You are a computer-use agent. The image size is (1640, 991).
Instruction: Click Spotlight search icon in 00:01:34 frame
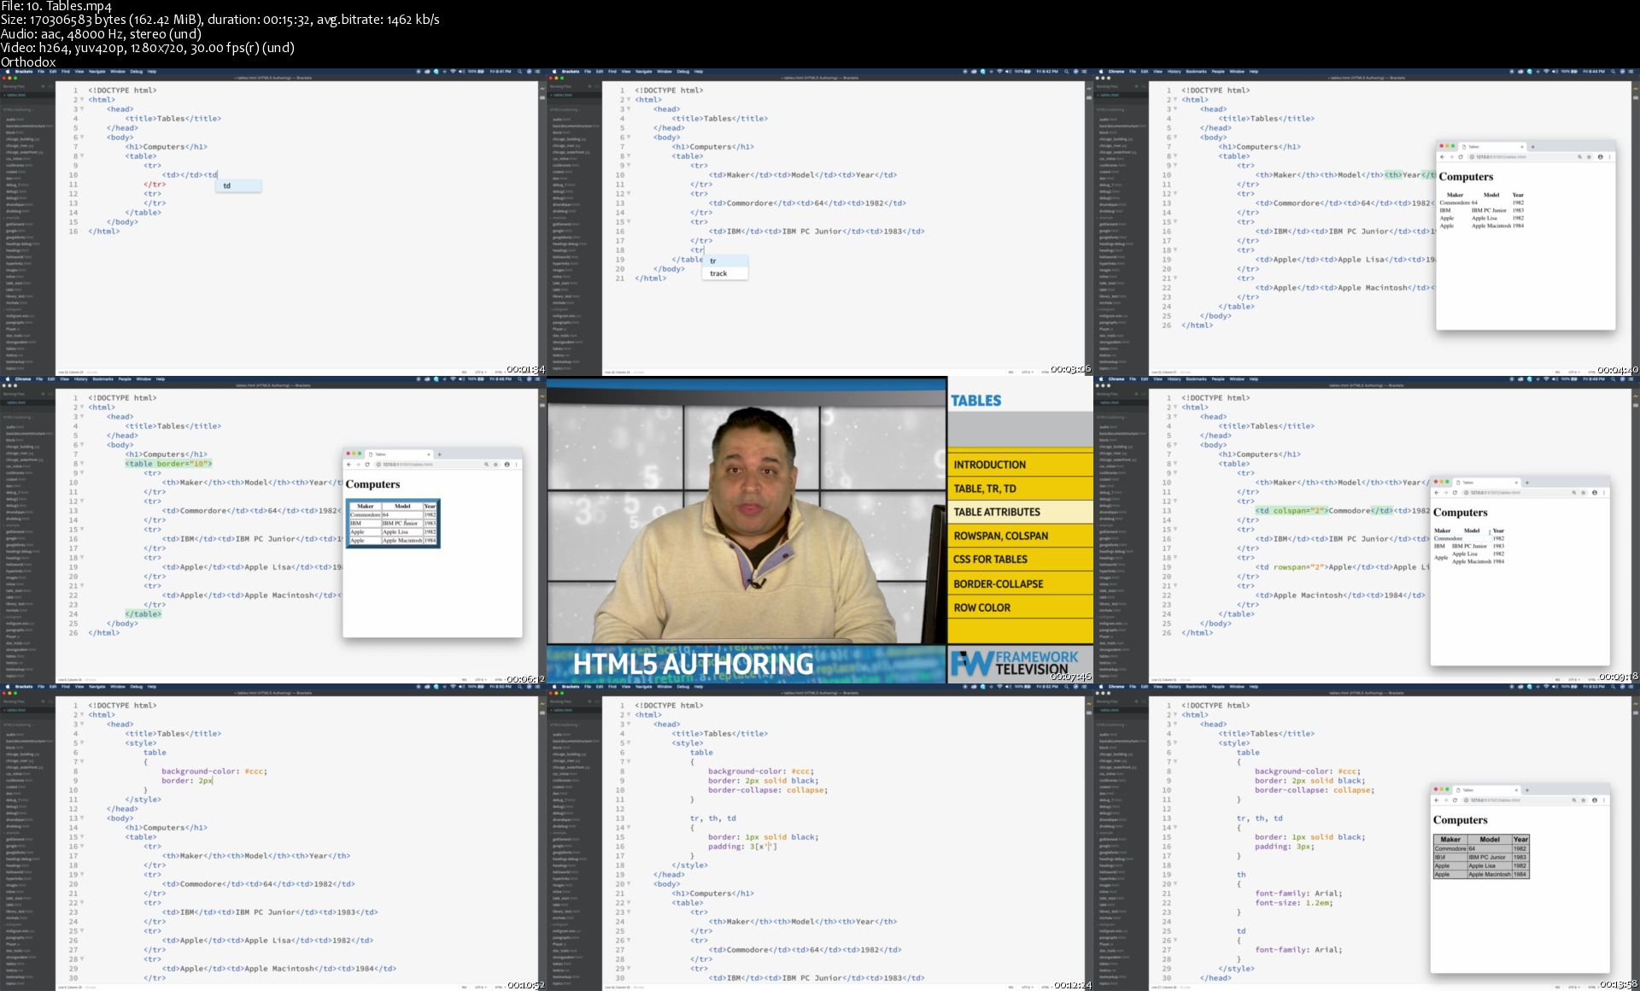tap(518, 72)
